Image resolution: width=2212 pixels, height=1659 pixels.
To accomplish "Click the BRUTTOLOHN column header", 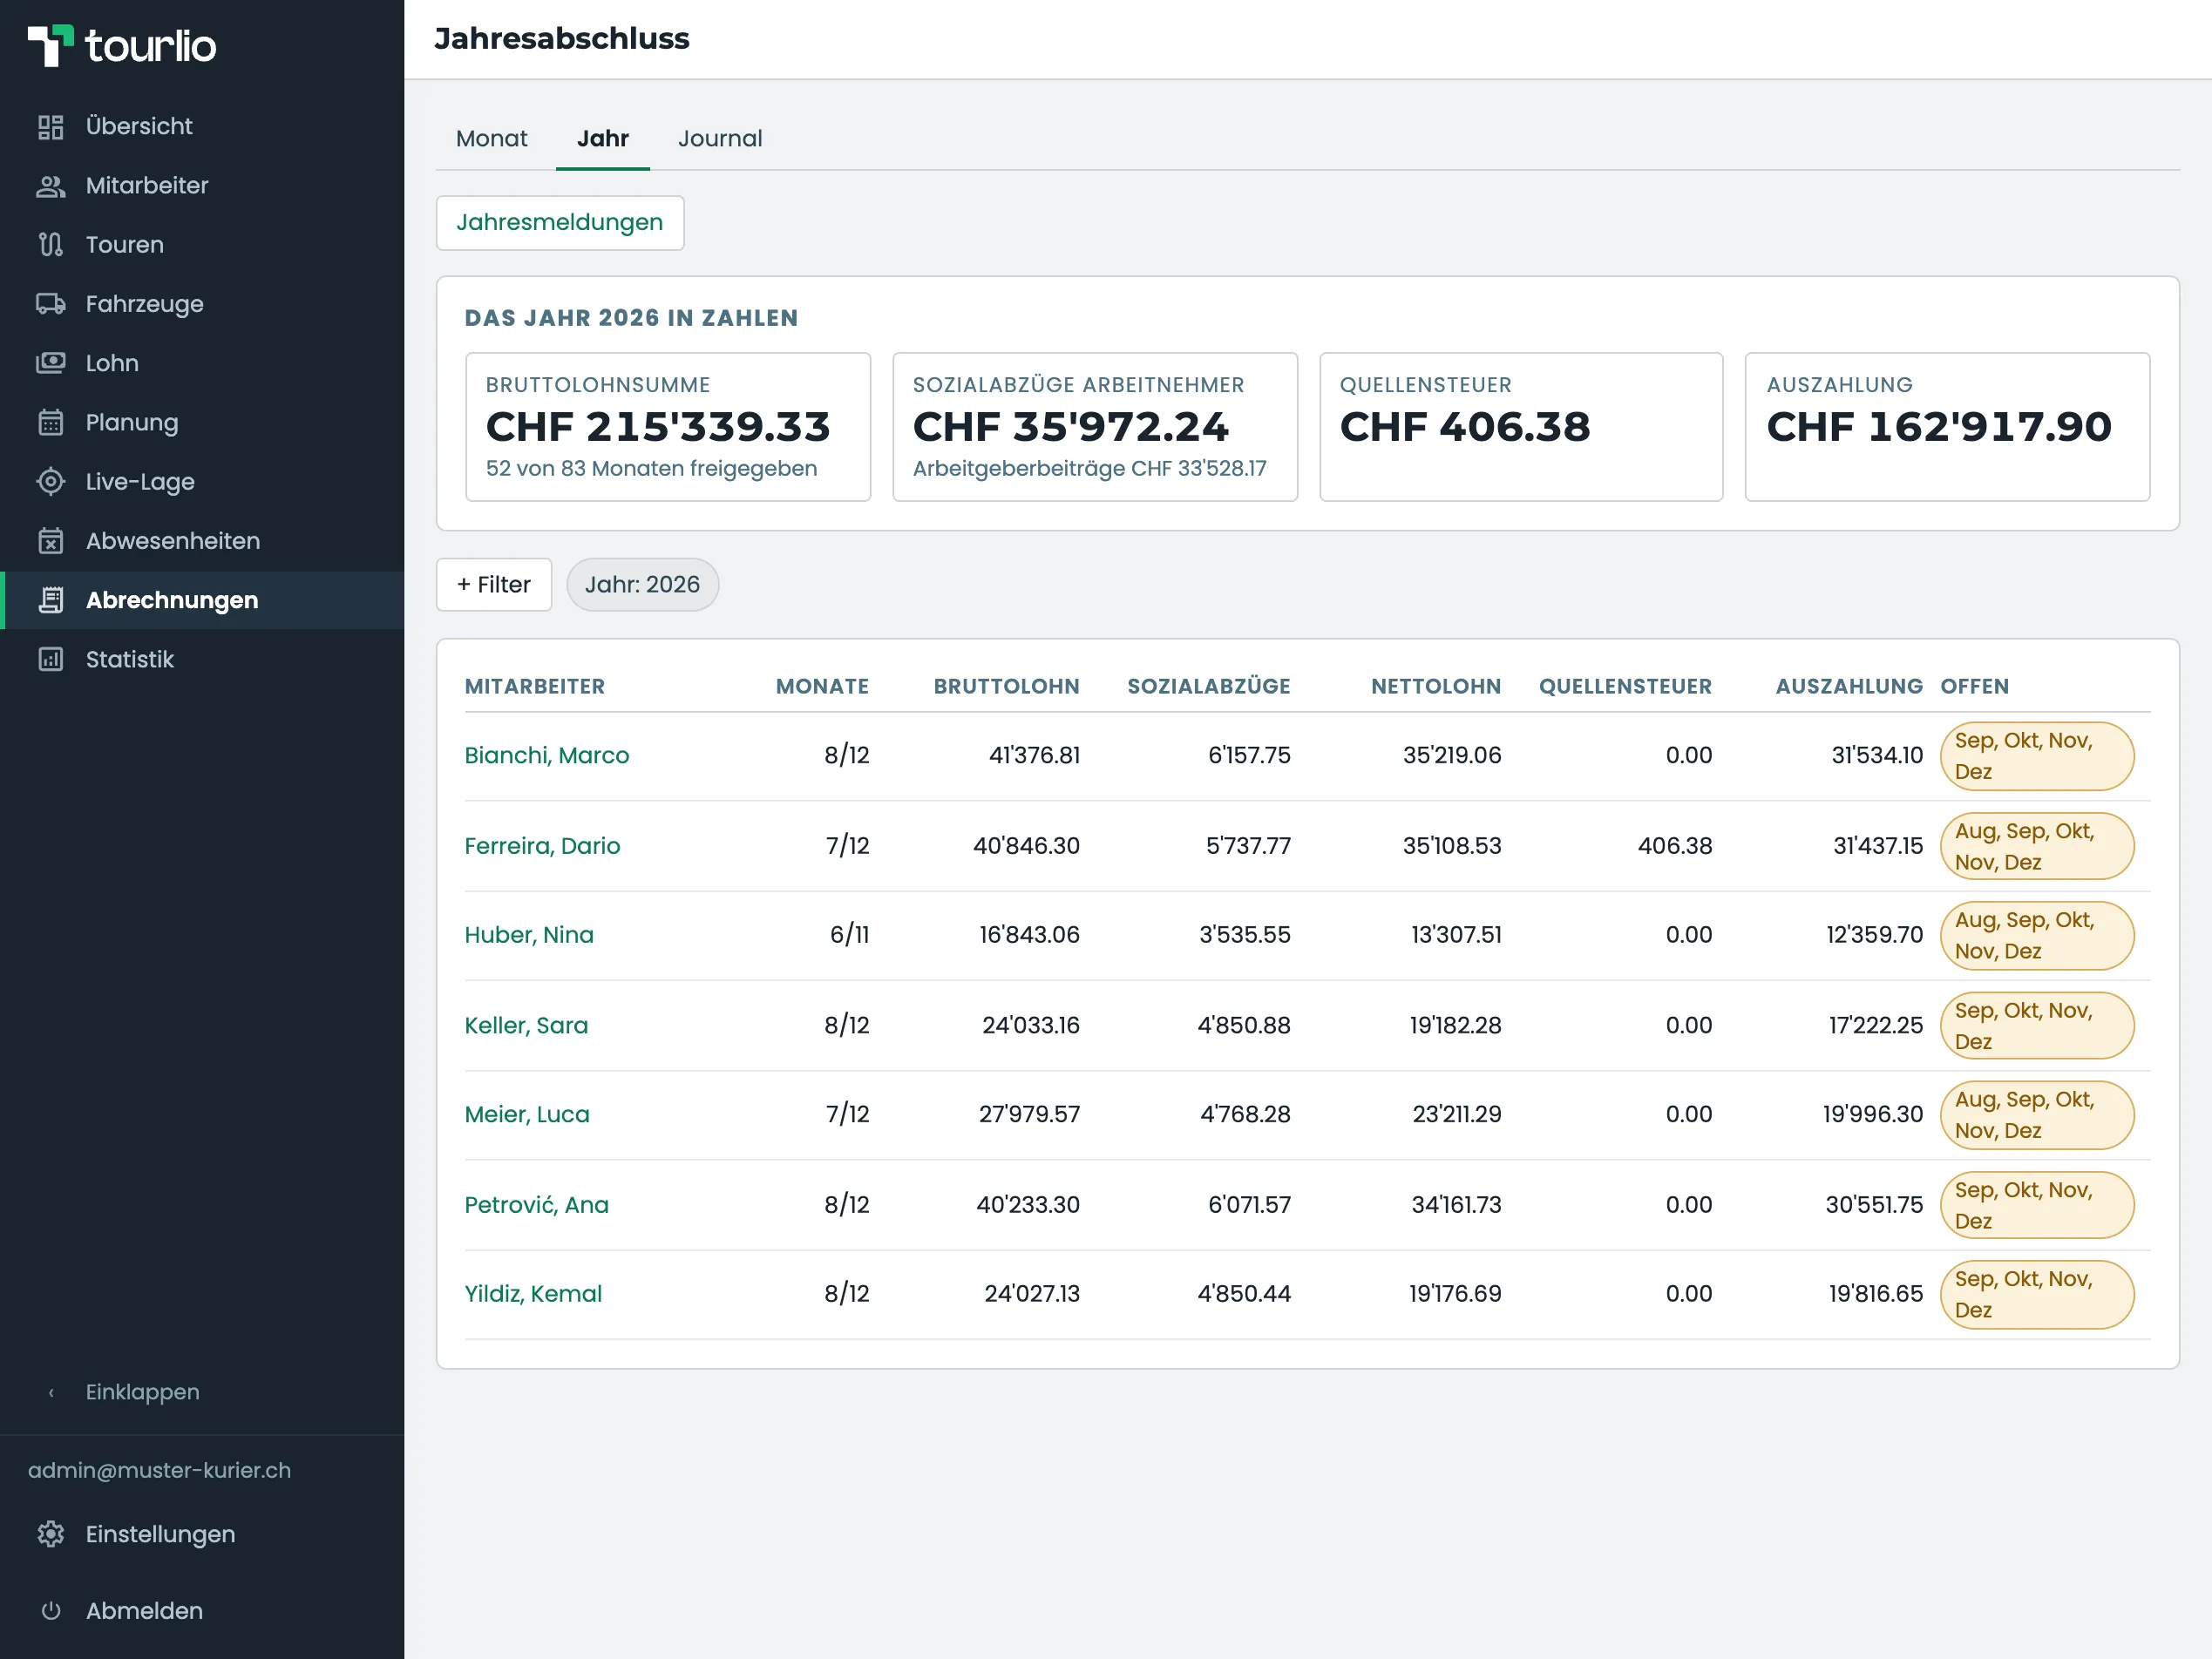I will 1006,686.
